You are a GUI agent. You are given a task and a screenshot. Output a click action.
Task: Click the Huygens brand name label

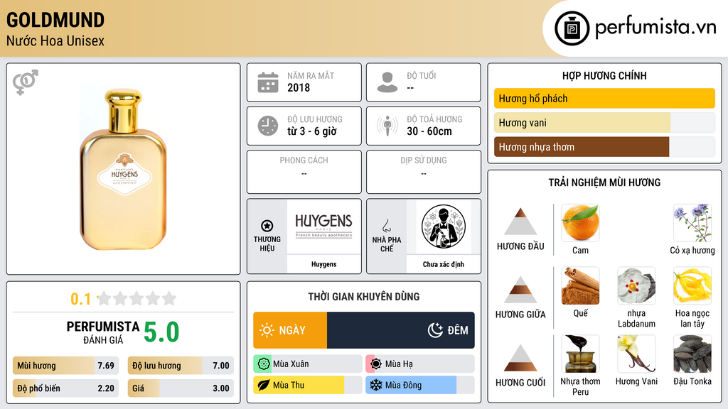click(x=323, y=264)
